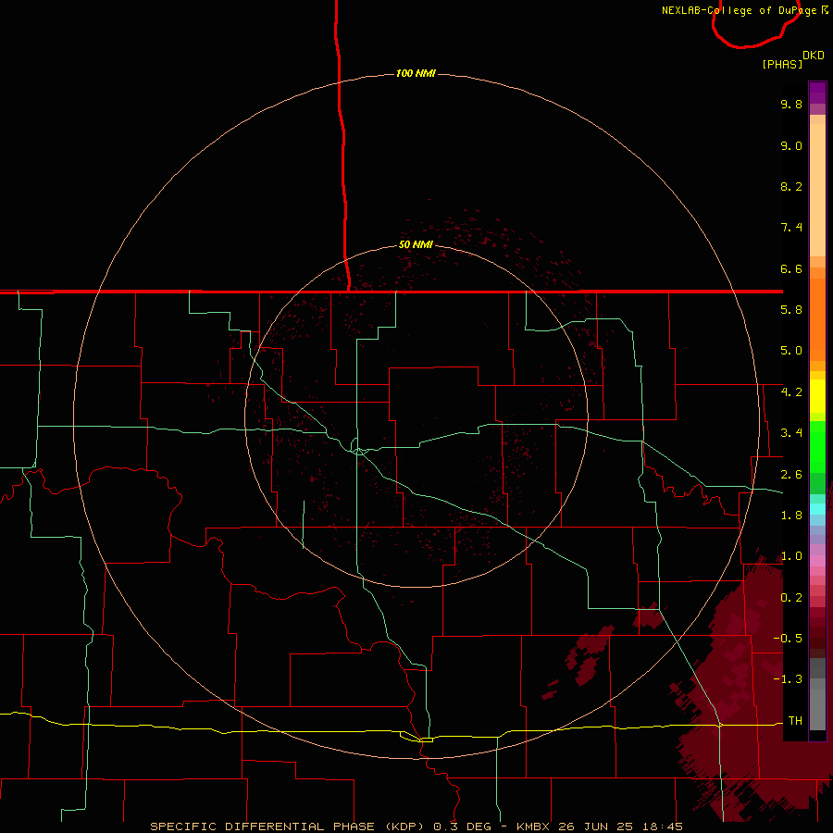Click the 7.4 legend value
The height and width of the screenshot is (833, 833).
pos(791,228)
